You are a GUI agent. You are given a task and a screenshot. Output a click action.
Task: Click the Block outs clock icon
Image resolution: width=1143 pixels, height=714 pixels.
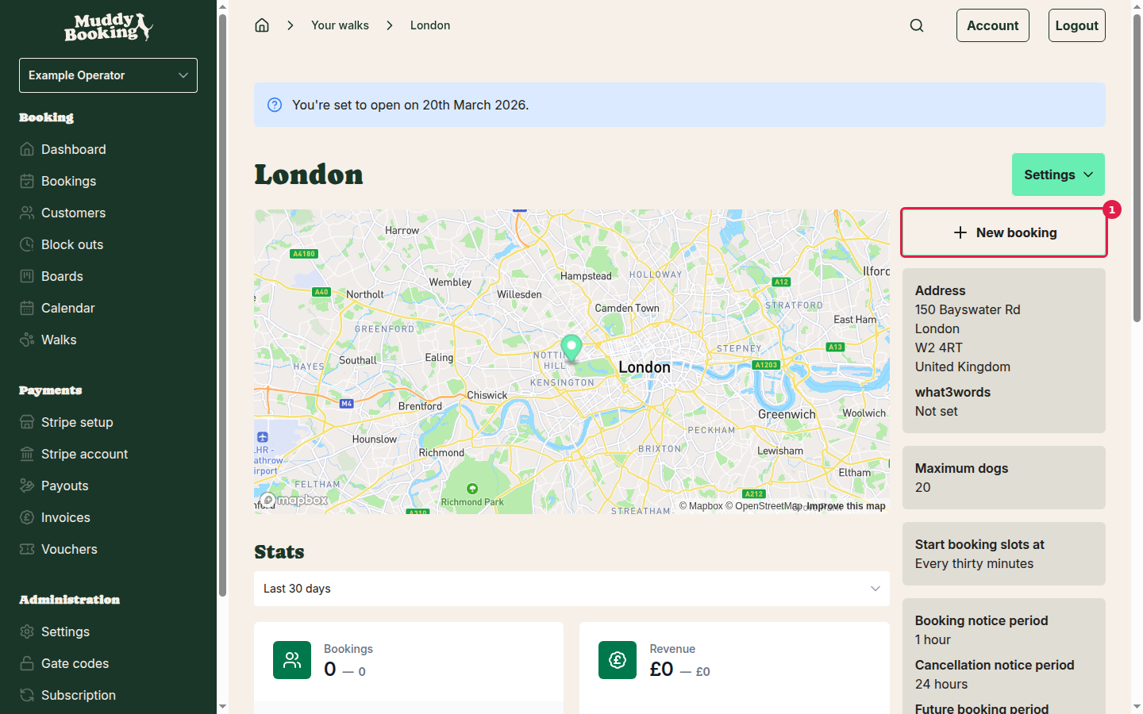point(28,244)
